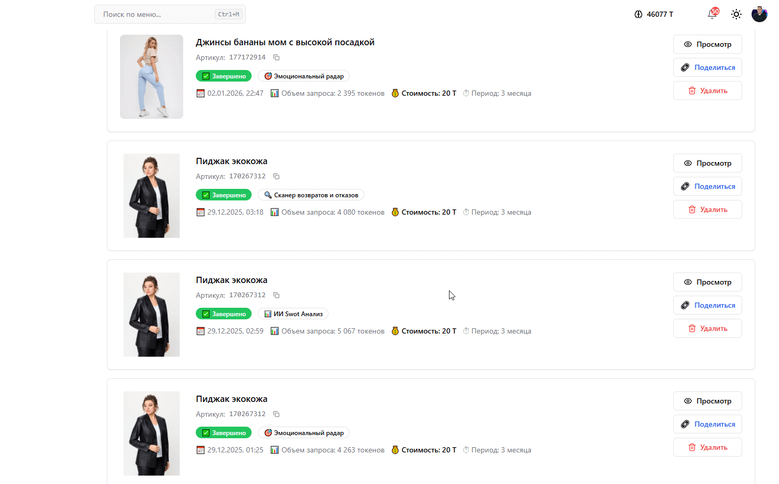779x484 pixels.
Task: Delete the Сканер возвратов и отказов report
Action: pyautogui.click(x=707, y=209)
